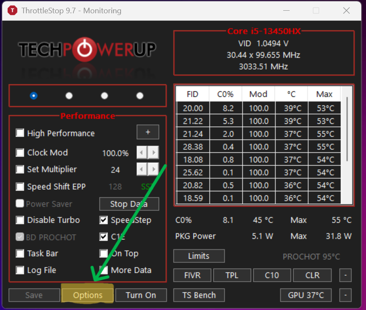This screenshot has width=366, height=310.
Task: Enable Speed Shift EPP checkbox
Action: click(20, 187)
